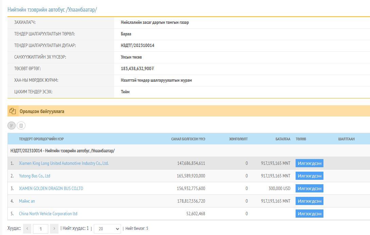Click the round price view icon
370x235 pixels.
12,126
